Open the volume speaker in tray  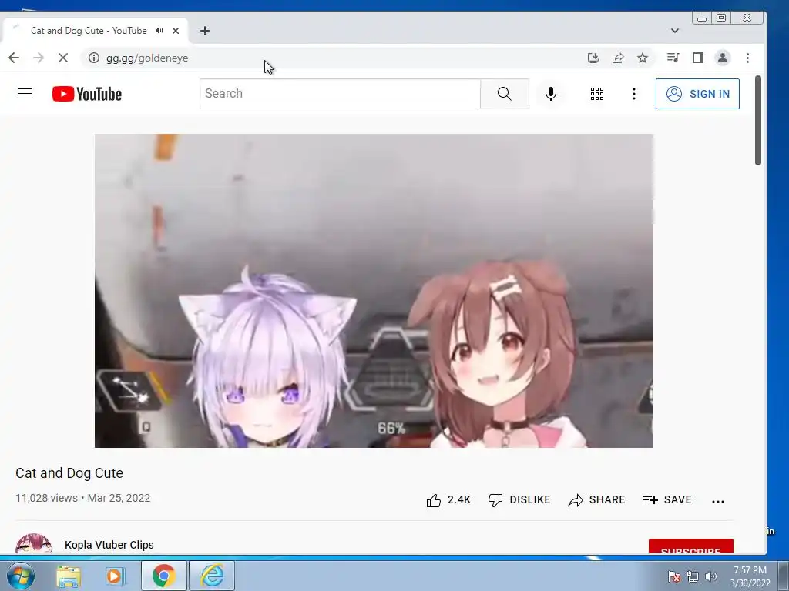[710, 576]
